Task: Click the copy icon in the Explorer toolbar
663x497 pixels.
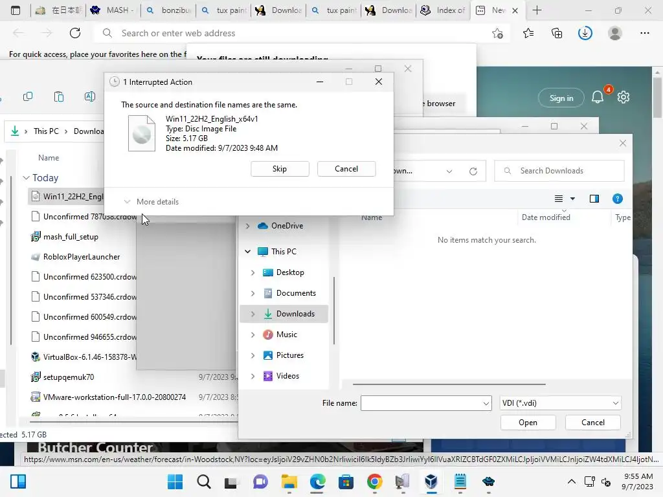Action: click(28, 97)
